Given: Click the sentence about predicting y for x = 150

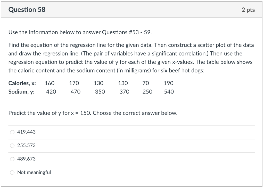Looking at the screenshot, I should click(x=93, y=113).
